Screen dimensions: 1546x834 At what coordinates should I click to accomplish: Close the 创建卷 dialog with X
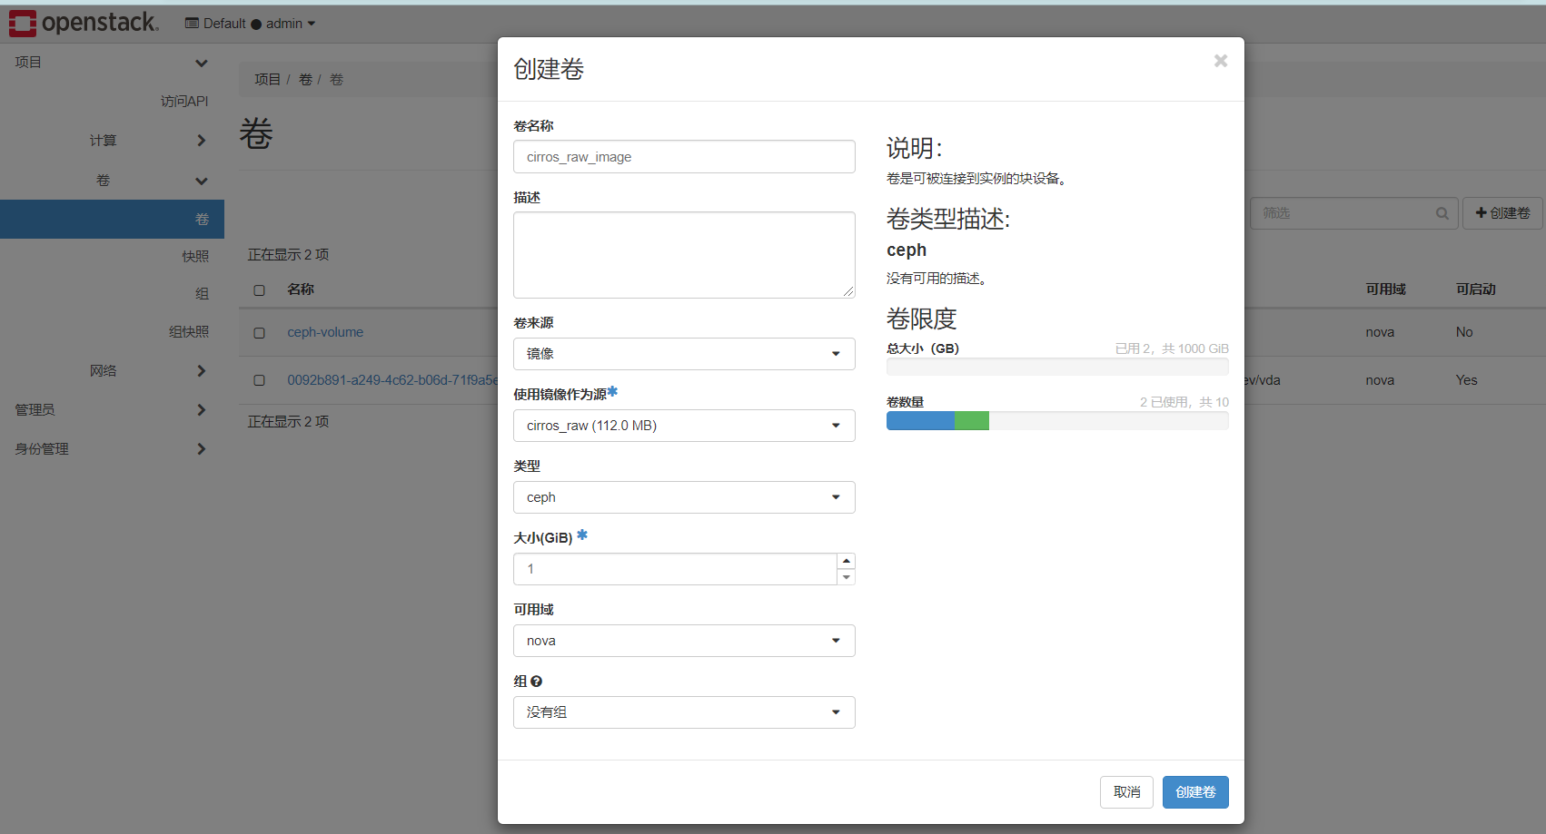click(x=1221, y=61)
